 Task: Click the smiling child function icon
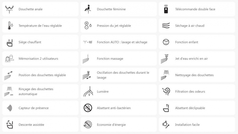tap(166, 42)
